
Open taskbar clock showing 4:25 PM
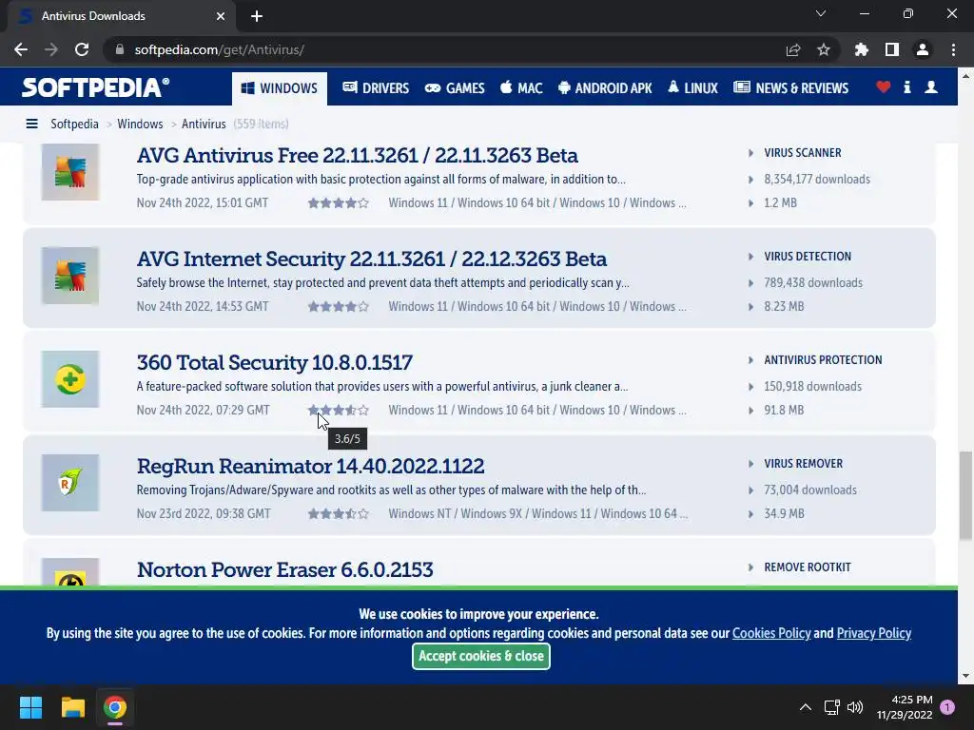coord(905,707)
